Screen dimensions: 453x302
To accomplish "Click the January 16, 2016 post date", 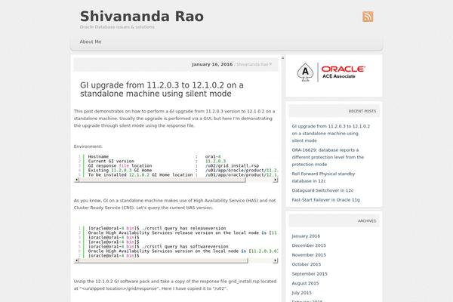I will [x=212, y=64].
